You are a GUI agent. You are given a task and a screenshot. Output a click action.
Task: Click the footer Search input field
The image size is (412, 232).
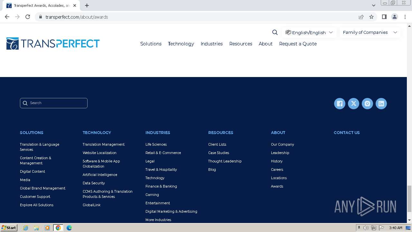coord(54,103)
